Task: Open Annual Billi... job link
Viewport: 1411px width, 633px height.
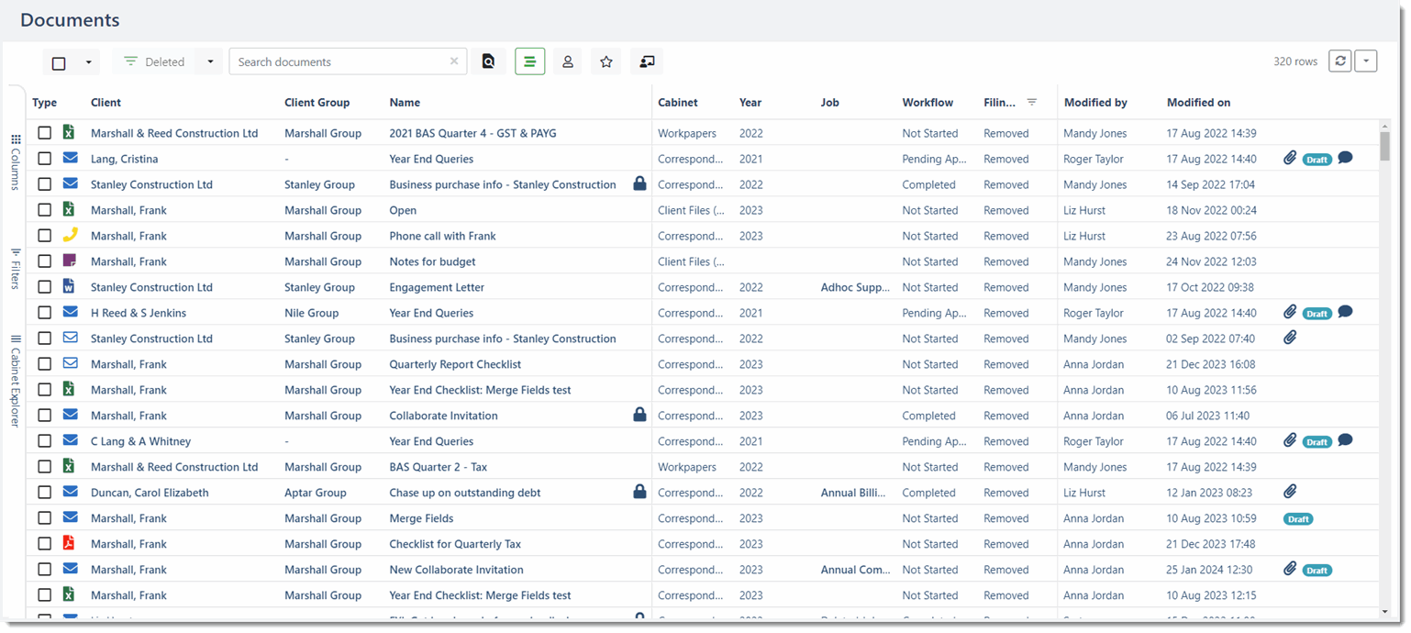Action: coord(853,493)
